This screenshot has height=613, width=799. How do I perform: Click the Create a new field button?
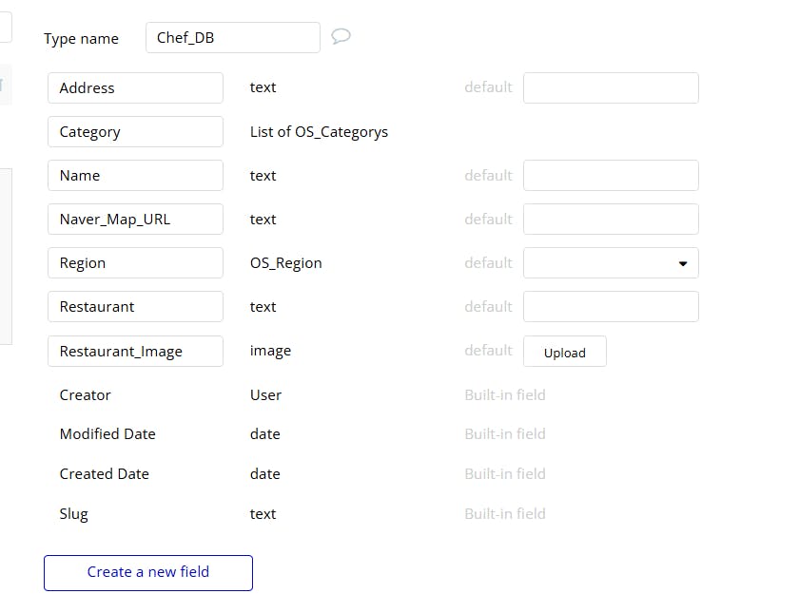pyautogui.click(x=148, y=572)
